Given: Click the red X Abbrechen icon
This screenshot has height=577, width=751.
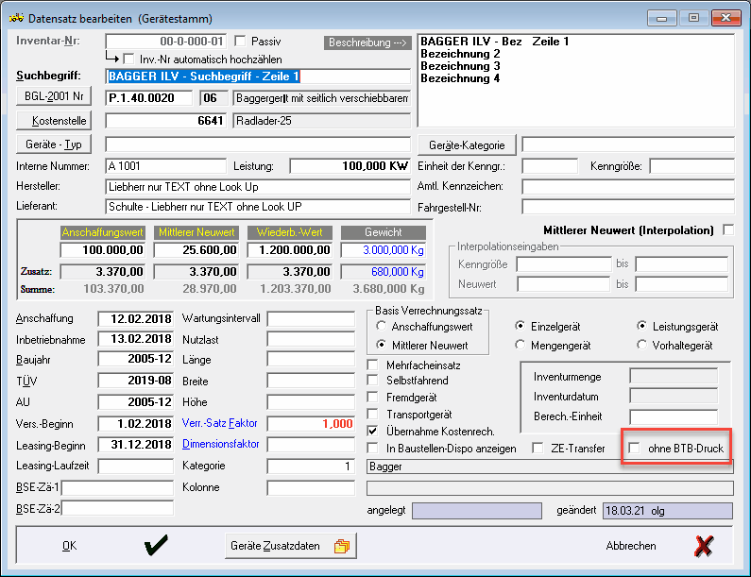Looking at the screenshot, I should (x=703, y=546).
